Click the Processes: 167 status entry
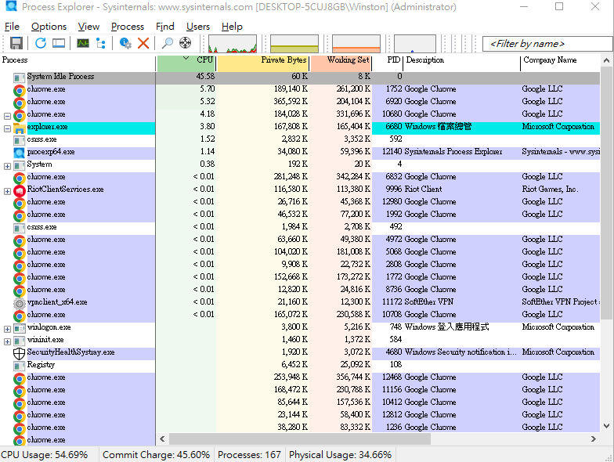The image size is (614, 462). click(249, 454)
